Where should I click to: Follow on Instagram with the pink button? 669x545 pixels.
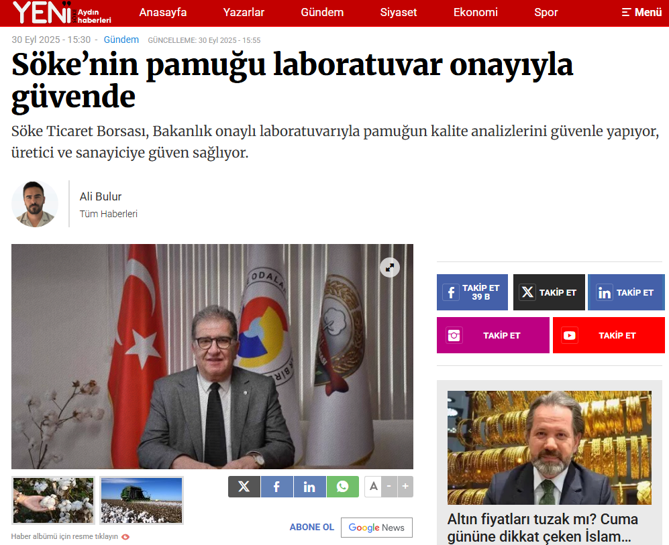pyautogui.click(x=493, y=335)
